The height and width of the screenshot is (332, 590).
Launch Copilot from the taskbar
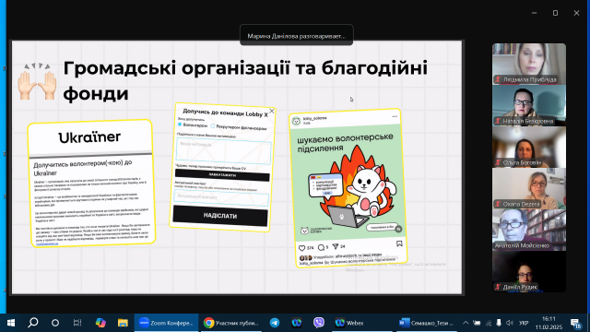pos(100,323)
